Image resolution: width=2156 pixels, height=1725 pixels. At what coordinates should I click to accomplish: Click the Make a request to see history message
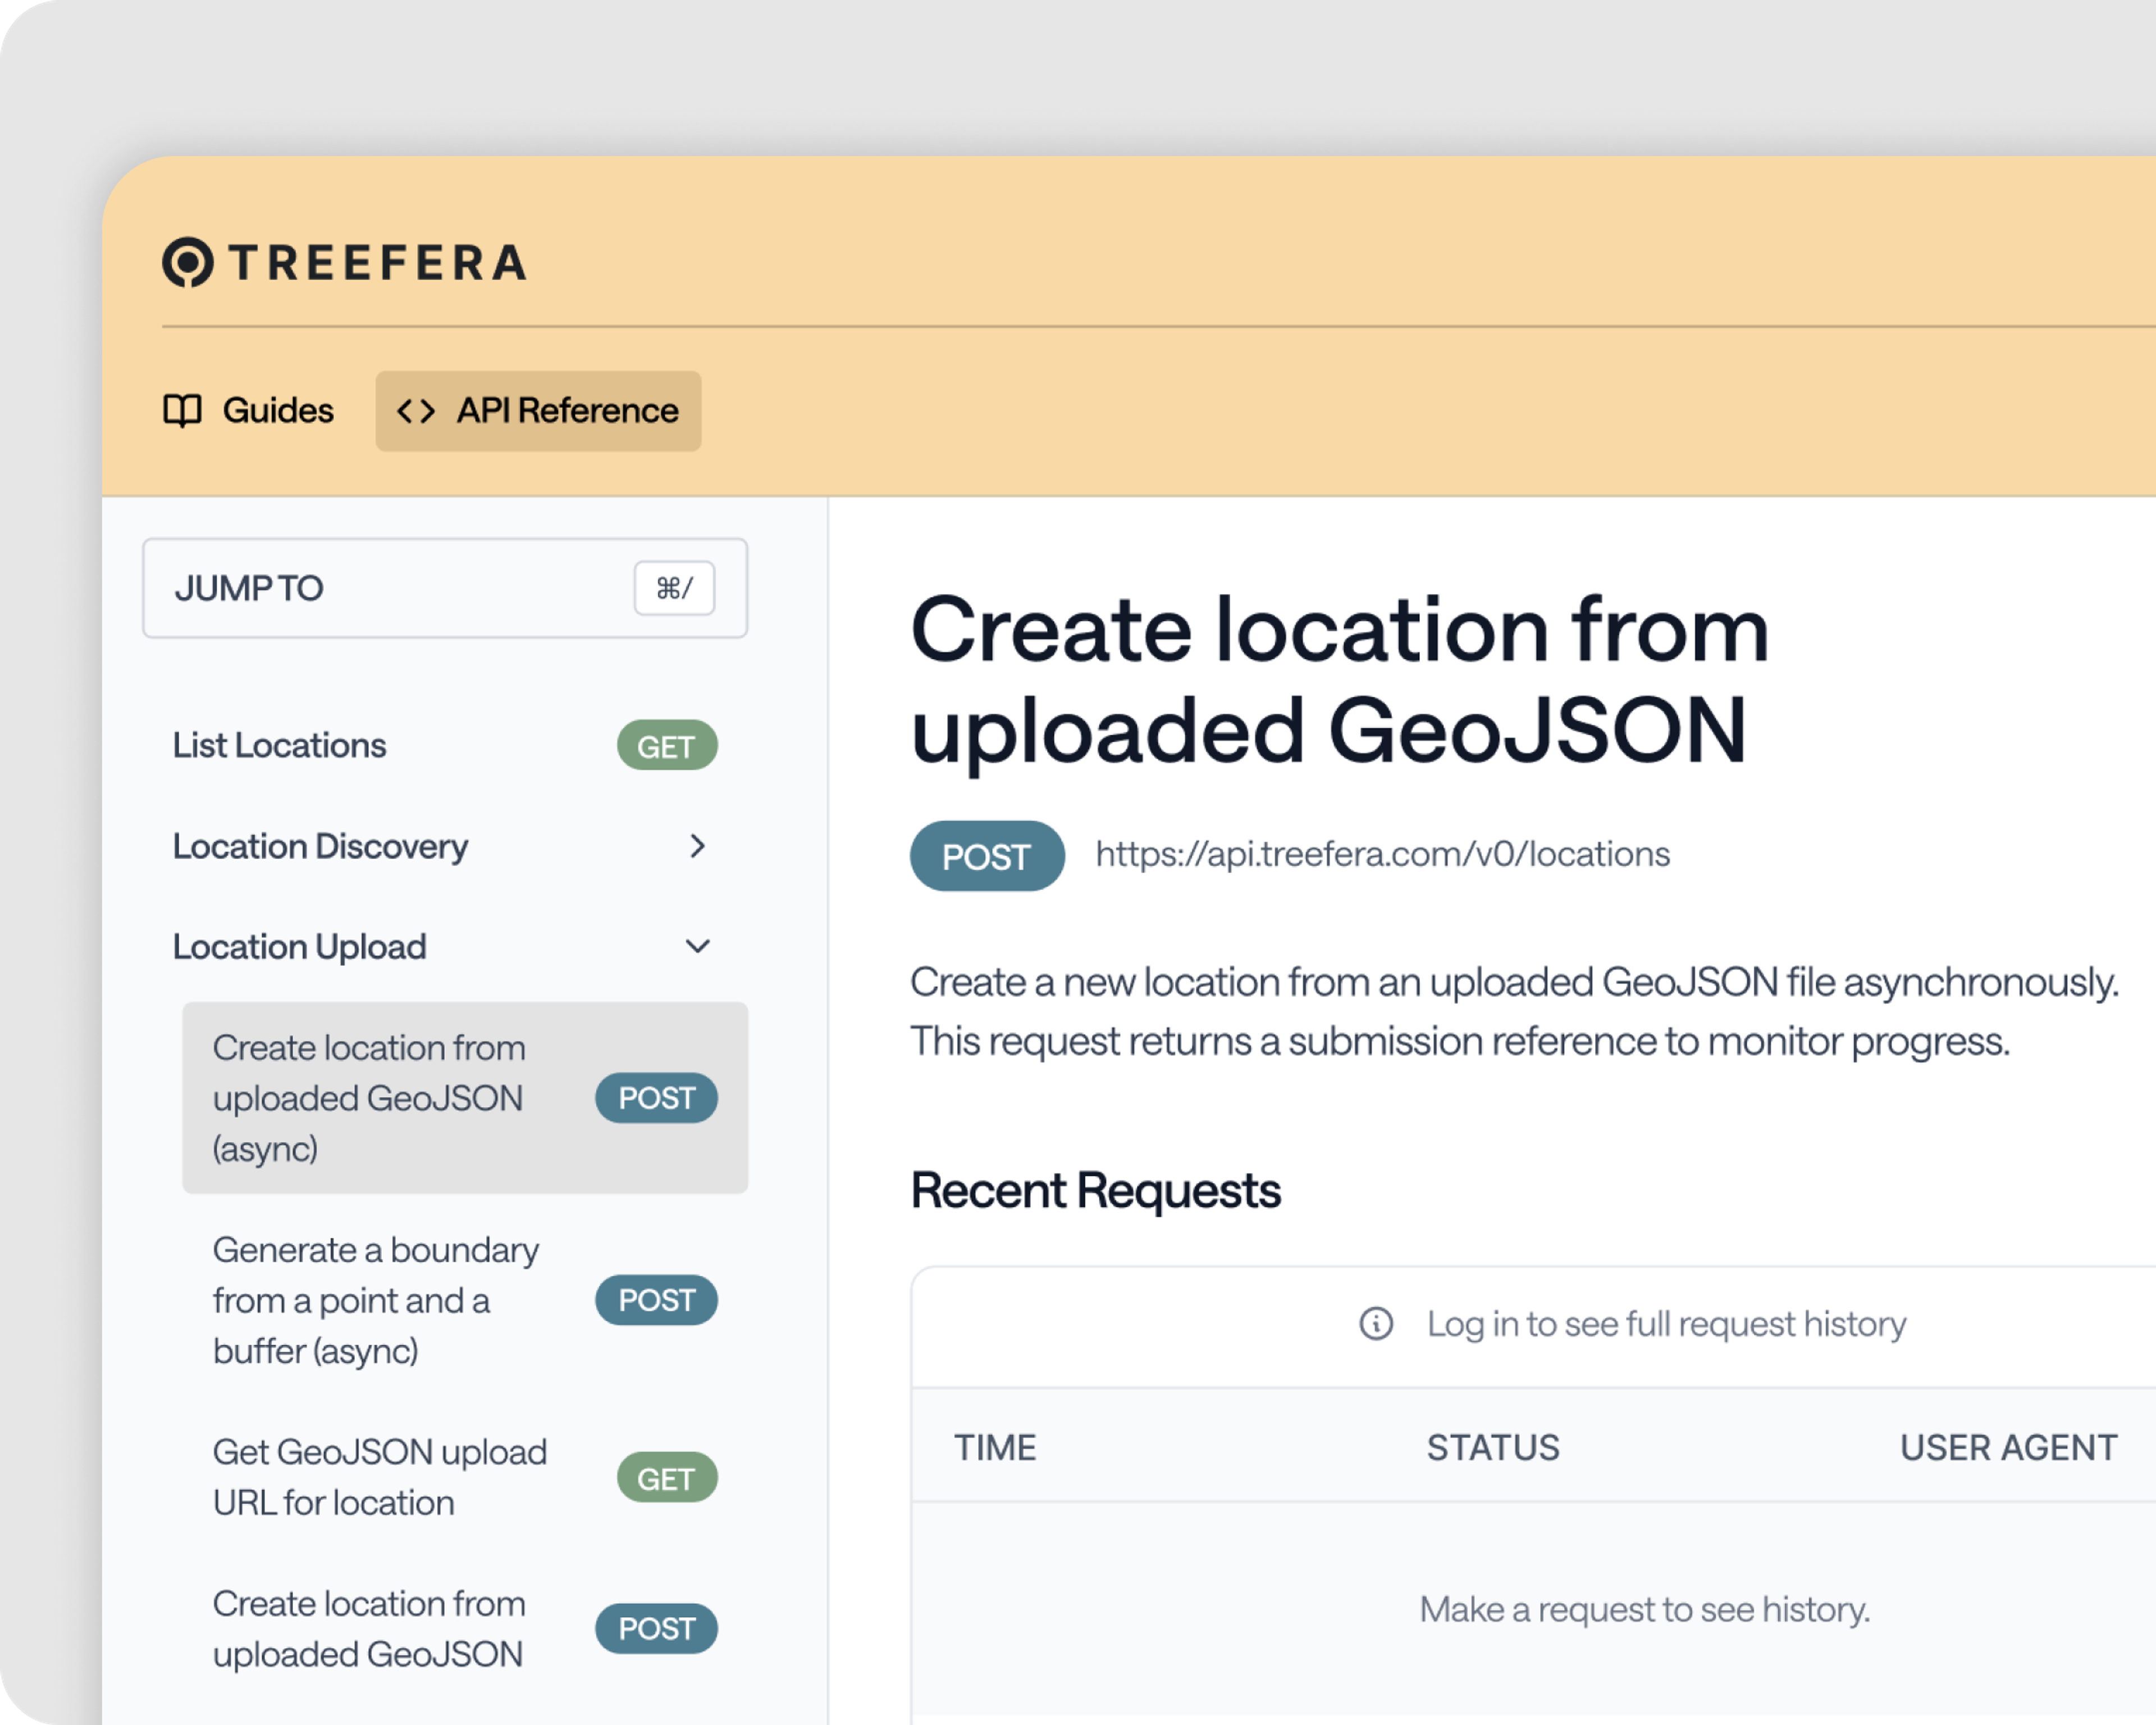(x=1645, y=1609)
